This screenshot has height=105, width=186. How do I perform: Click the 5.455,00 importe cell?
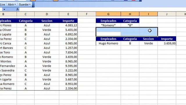[x=68, y=30]
